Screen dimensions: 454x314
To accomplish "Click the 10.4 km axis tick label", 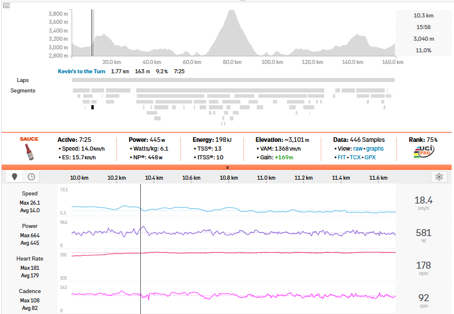I will pos(154,178).
